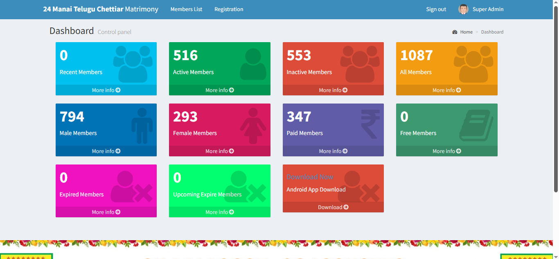This screenshot has height=259, width=559.
Task: Click the Super Admin avatar picture
Action: (x=463, y=9)
